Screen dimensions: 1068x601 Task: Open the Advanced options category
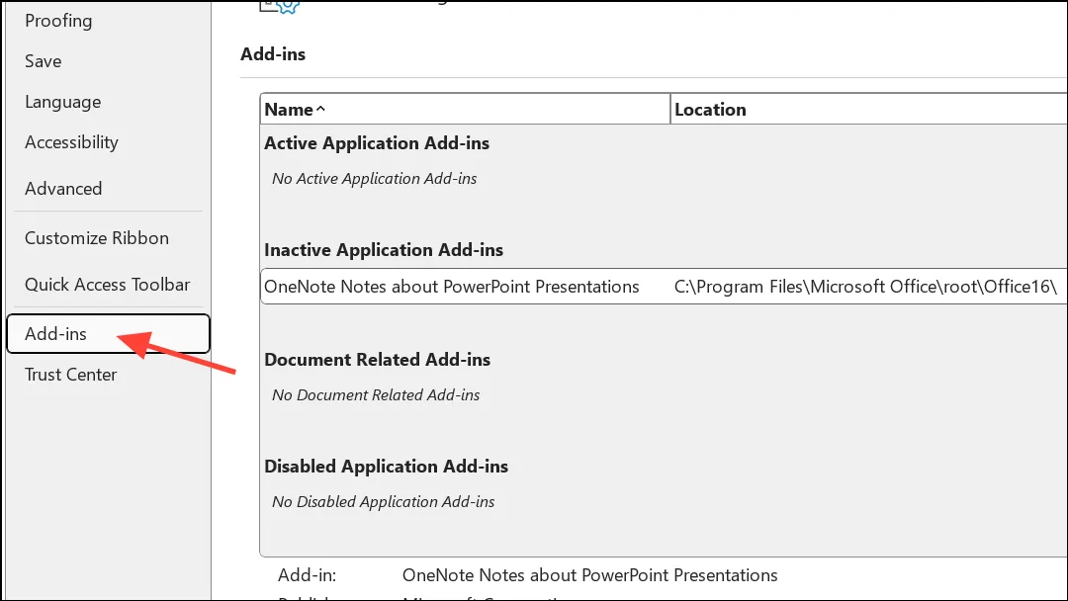[x=63, y=189]
